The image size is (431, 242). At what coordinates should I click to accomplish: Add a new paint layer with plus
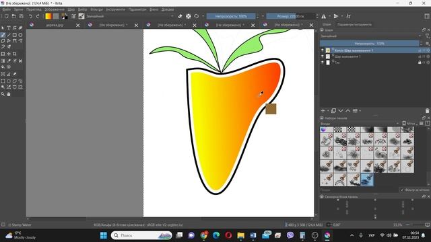[x=323, y=110]
